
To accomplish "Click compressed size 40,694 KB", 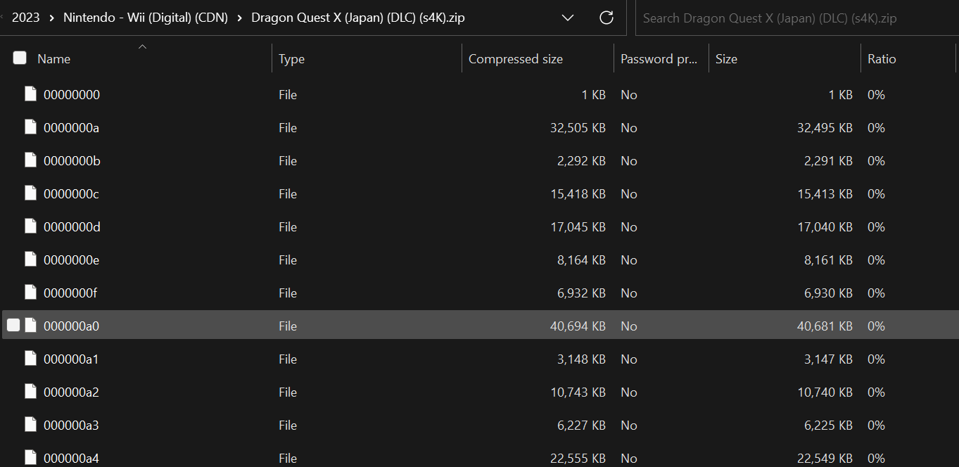I will (x=578, y=326).
